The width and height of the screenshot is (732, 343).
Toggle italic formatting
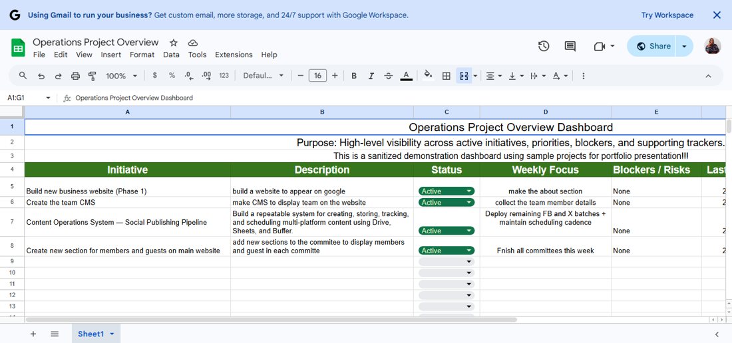pyautogui.click(x=371, y=76)
